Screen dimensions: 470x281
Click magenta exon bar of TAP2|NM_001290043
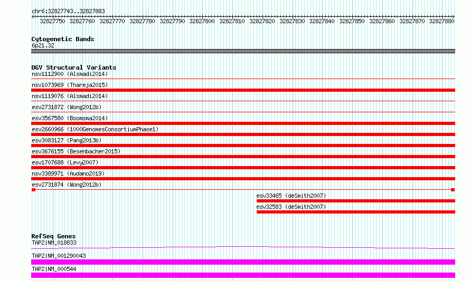point(243,262)
